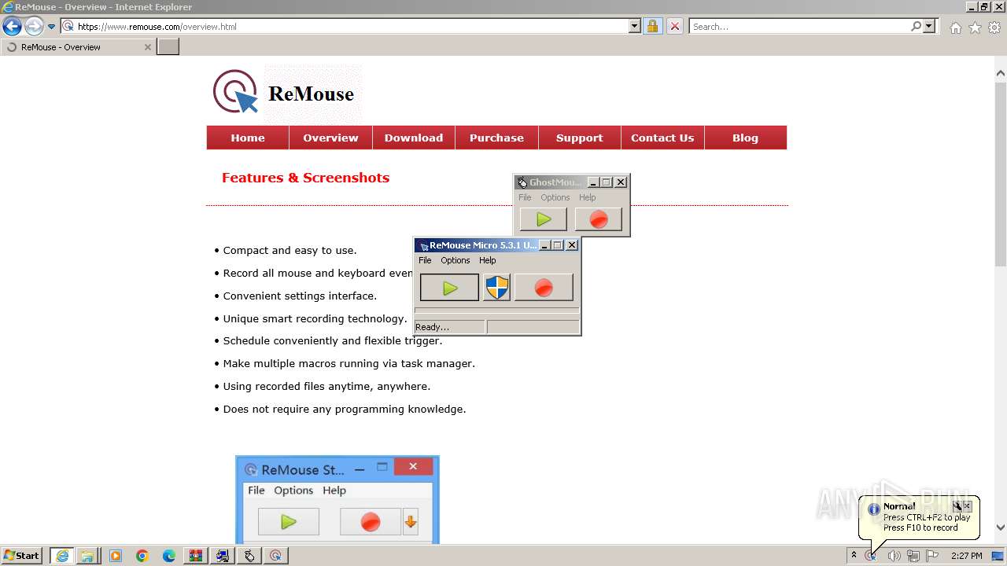1007x566 pixels.
Task: Click the page scrollbar down arrow
Action: pos(1001,527)
